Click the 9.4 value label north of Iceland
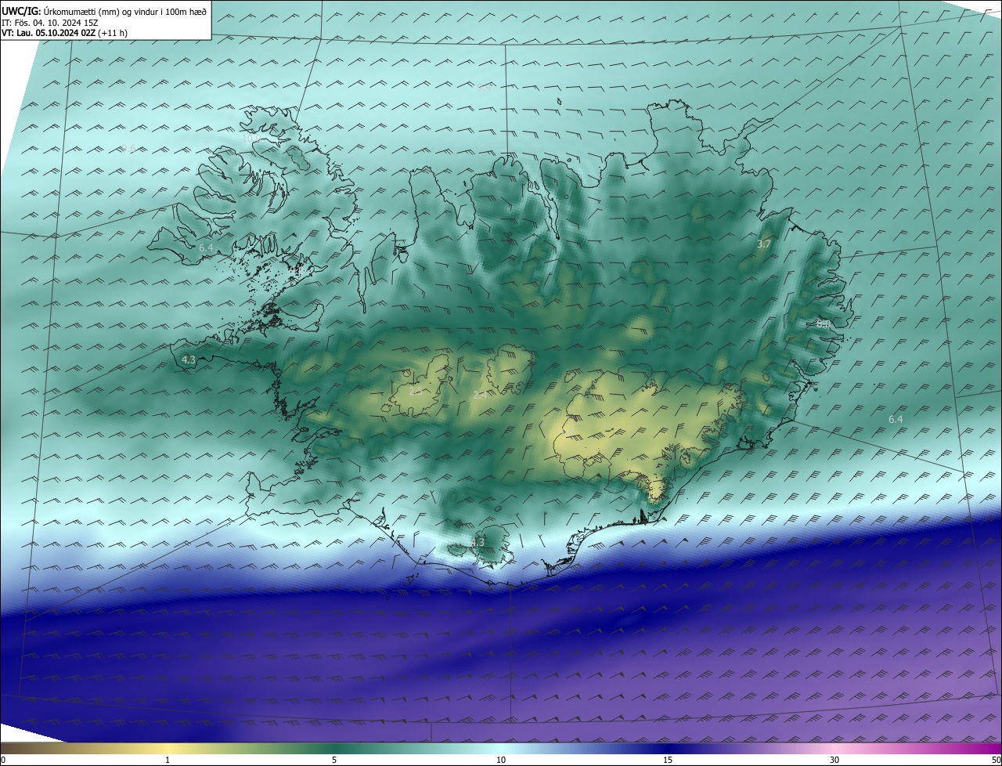Image resolution: width=1002 pixels, height=766 pixels. pyautogui.click(x=485, y=89)
